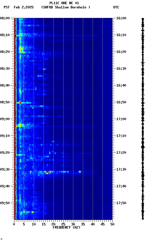Click the 09:50 PST time label
The image size is (155, 242).
click(5, 203)
